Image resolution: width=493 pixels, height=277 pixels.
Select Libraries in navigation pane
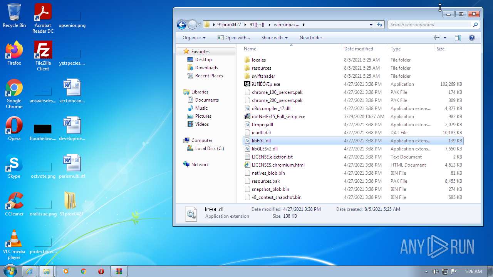(200, 92)
